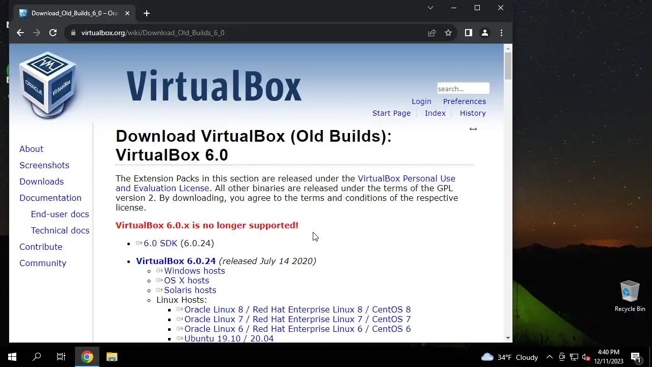
Task: Open Technical docs in the sidebar
Action: (60, 230)
